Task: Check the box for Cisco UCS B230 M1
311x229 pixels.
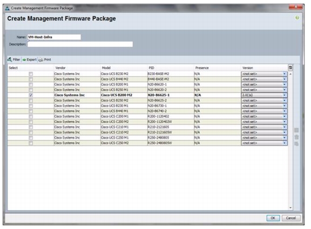Action: coord(31,106)
